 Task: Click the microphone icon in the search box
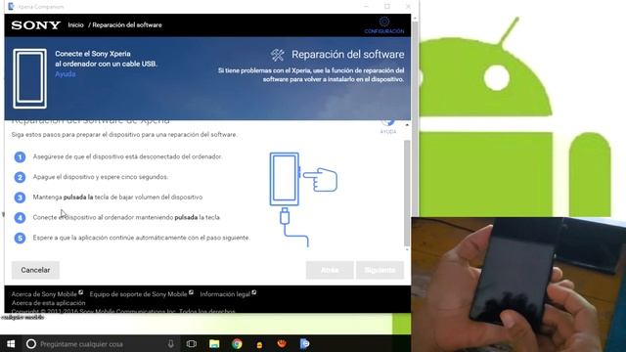(171, 343)
